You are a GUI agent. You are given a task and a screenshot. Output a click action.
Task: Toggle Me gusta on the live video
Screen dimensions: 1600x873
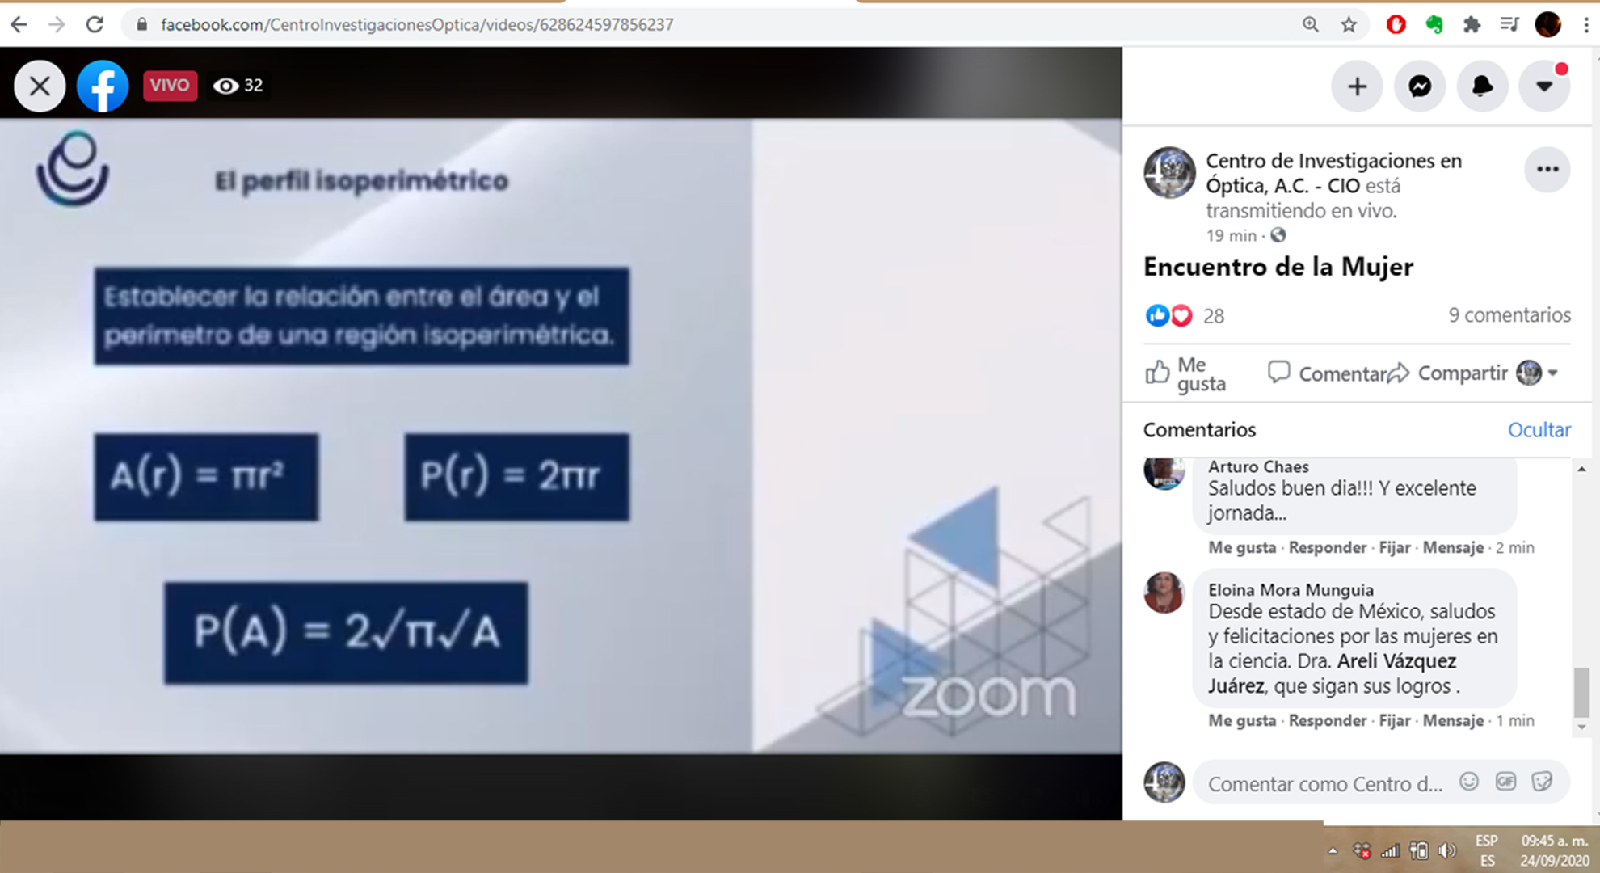(1185, 373)
